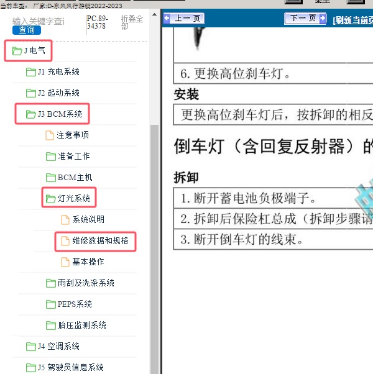Screen dimensions: 373x374
Task: Open the 雨刮及洗涤系统 folder icon
Action: pyautogui.click(x=51, y=283)
